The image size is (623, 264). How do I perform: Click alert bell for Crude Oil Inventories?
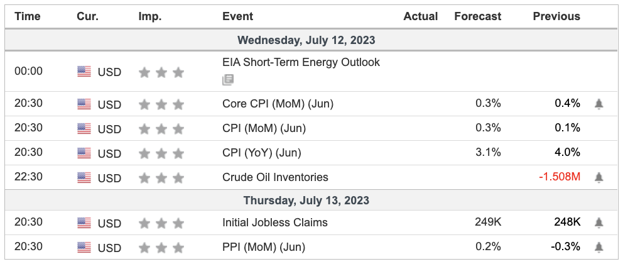tap(599, 177)
